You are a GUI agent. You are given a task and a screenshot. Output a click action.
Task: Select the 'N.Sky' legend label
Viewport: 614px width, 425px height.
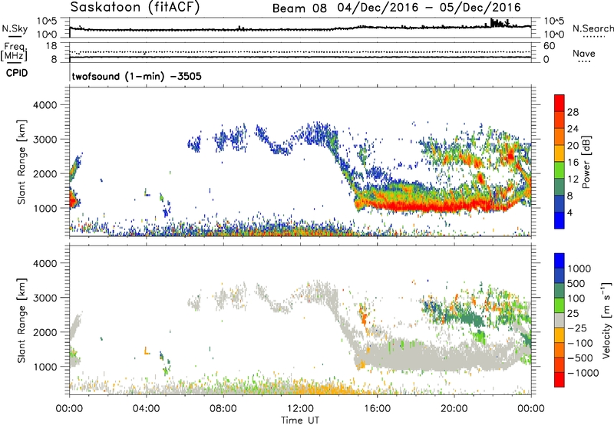coord(15,28)
